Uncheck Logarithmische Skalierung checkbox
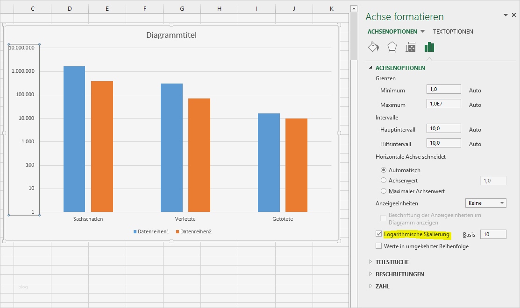The height and width of the screenshot is (308, 520). 379,234
